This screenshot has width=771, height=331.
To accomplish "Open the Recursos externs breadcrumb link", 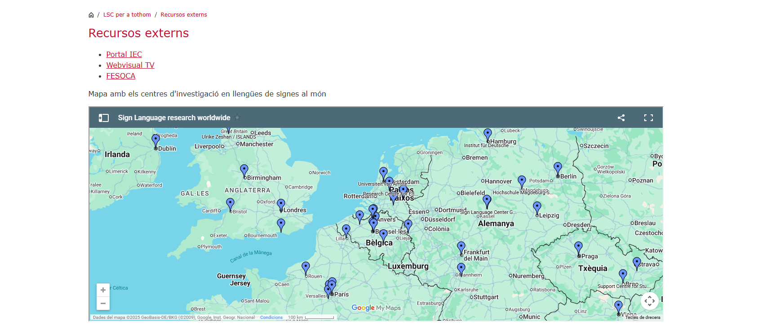I will point(184,15).
